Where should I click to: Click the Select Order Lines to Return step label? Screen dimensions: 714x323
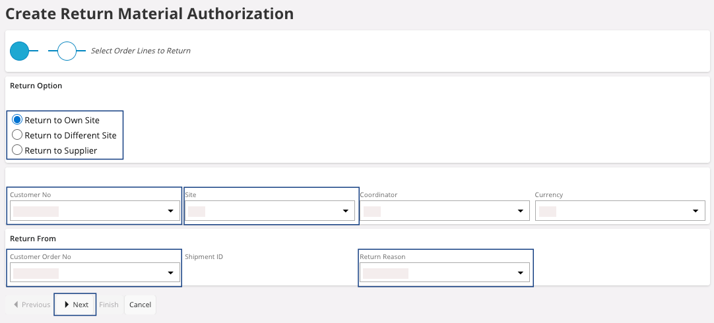coord(141,51)
